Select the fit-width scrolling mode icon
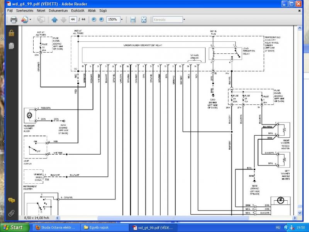Image resolution: width=309 pixels, height=232 pixels. point(133,20)
